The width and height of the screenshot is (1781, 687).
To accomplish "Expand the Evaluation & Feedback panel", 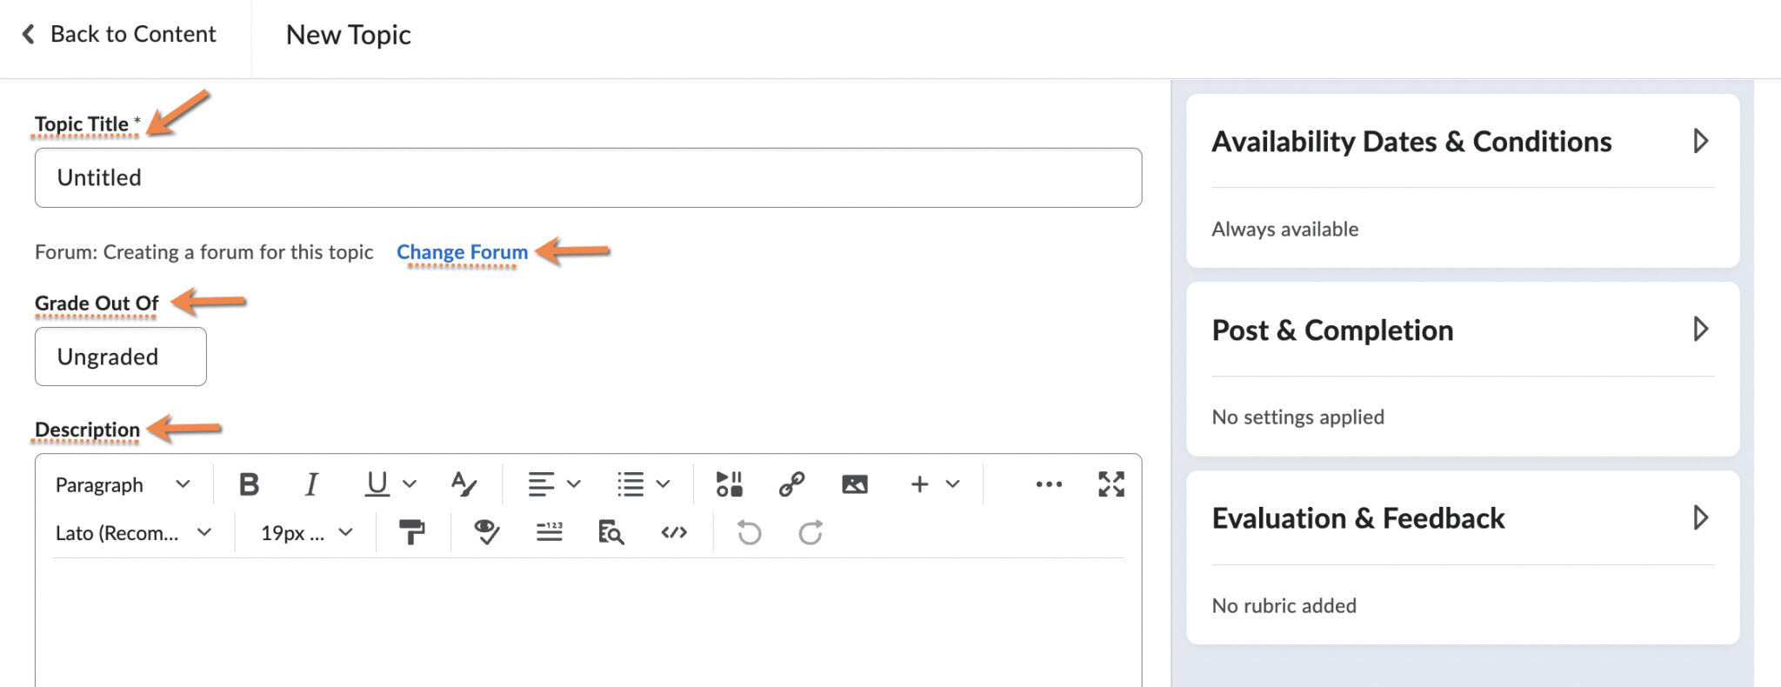I will (1702, 518).
